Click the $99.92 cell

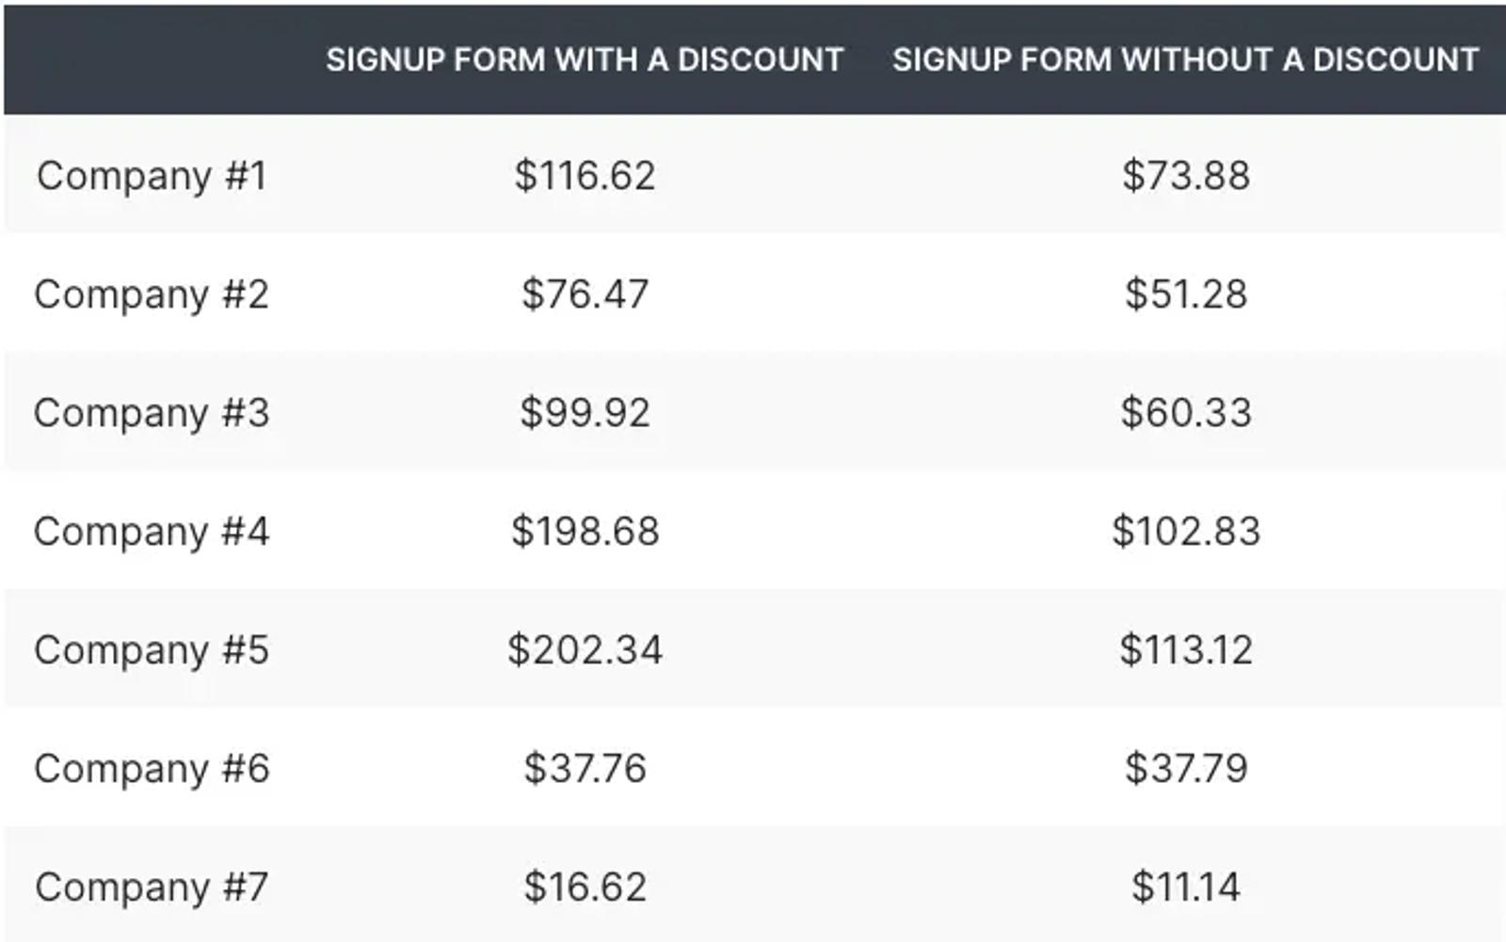coord(585,413)
